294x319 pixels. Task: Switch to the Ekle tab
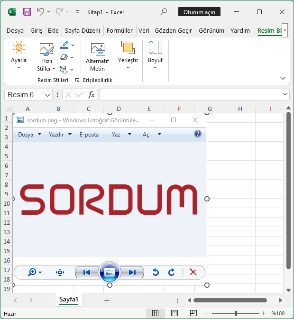(x=53, y=30)
